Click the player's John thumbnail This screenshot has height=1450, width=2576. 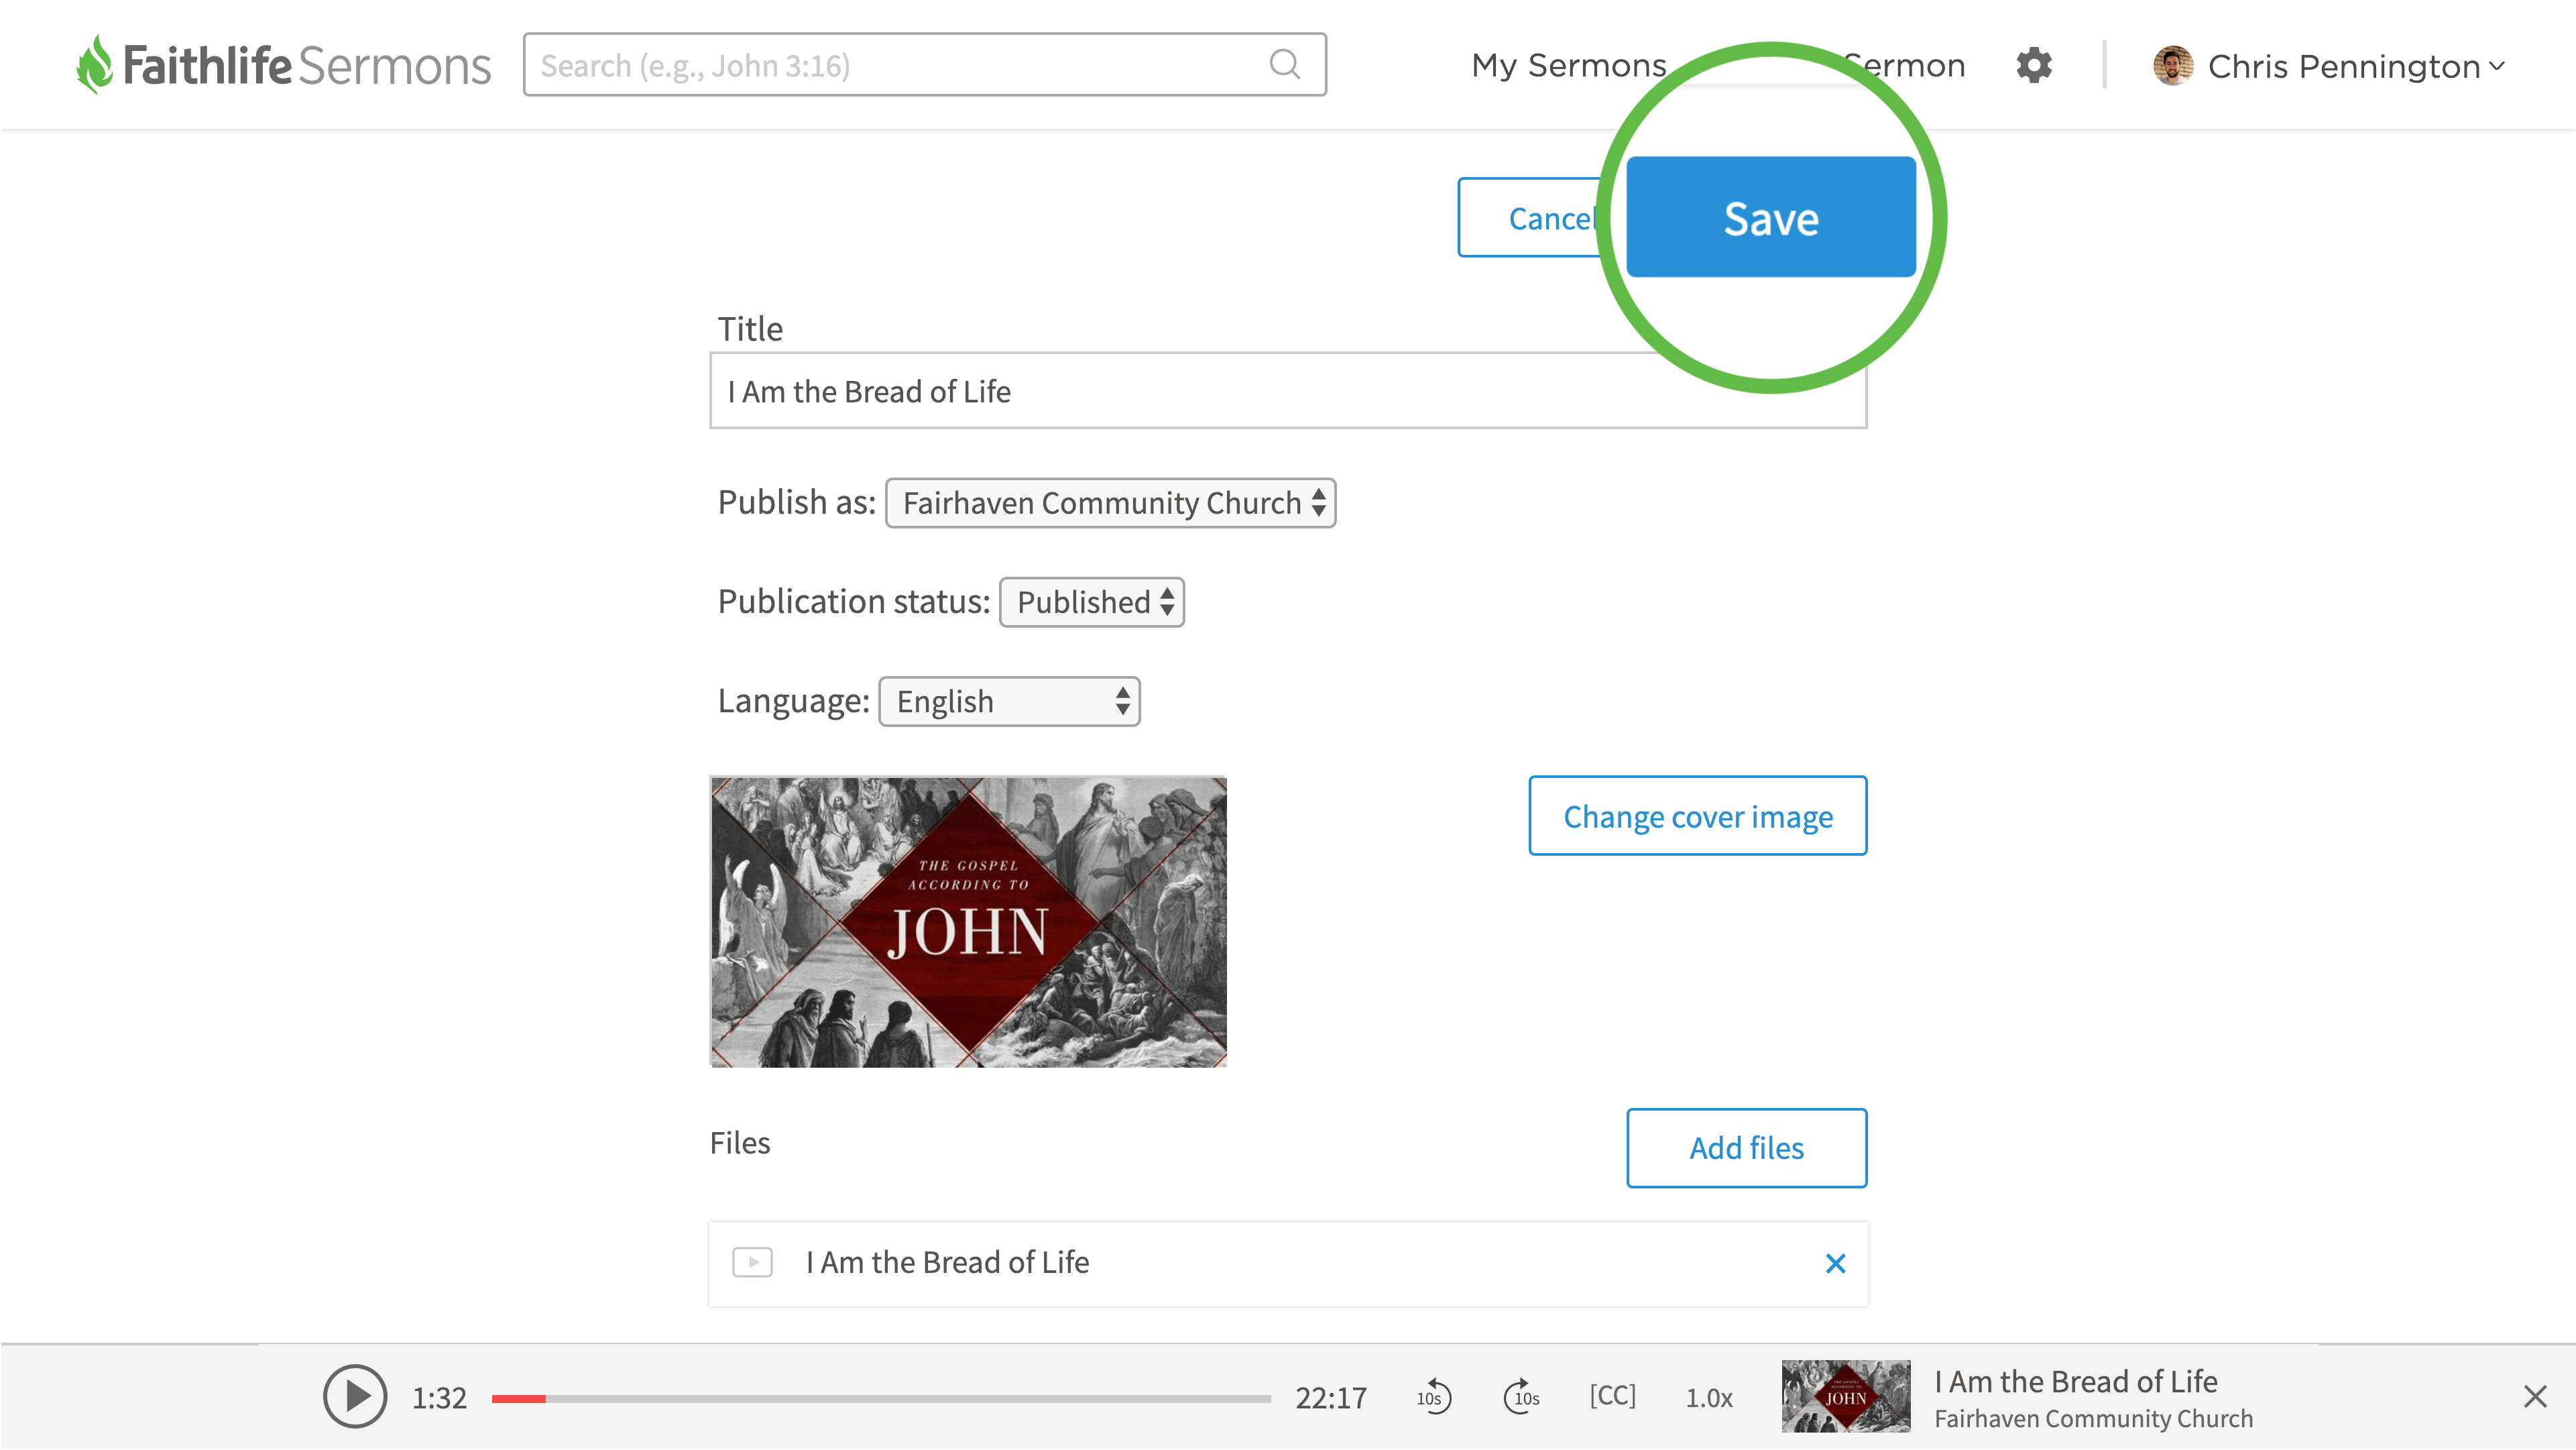[1845, 1397]
